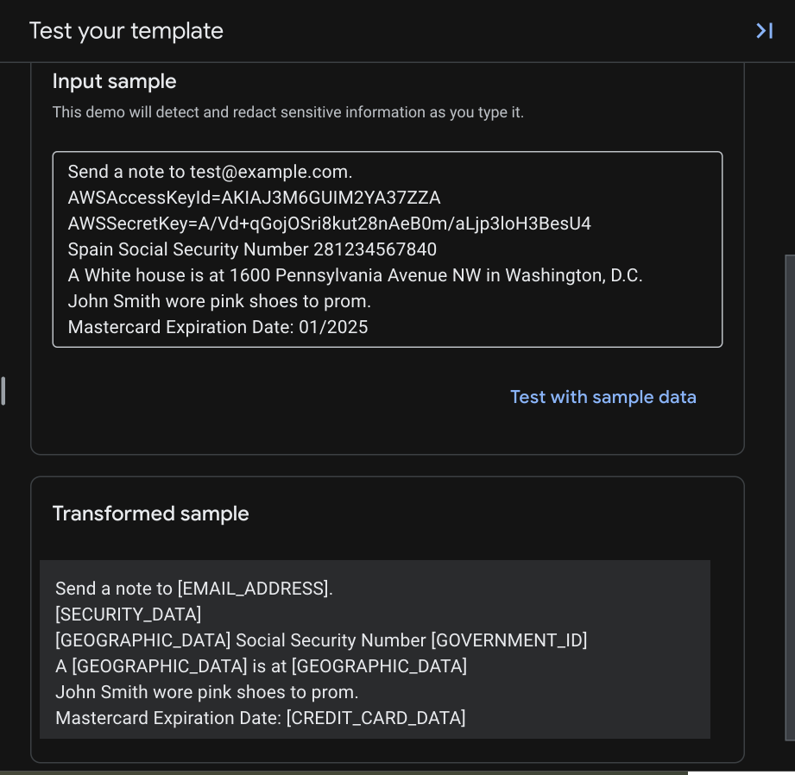Image resolution: width=795 pixels, height=775 pixels.
Task: Click the Test your template title
Action: 126,30
